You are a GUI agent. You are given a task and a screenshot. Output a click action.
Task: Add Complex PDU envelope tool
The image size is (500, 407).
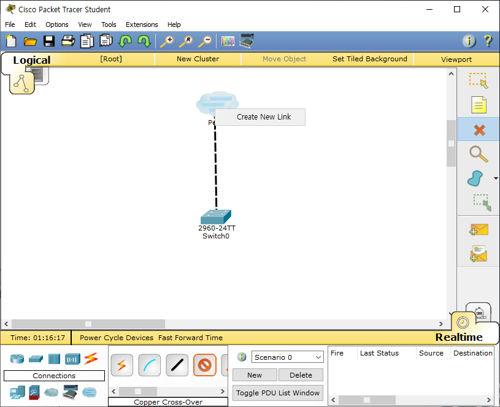tap(479, 254)
